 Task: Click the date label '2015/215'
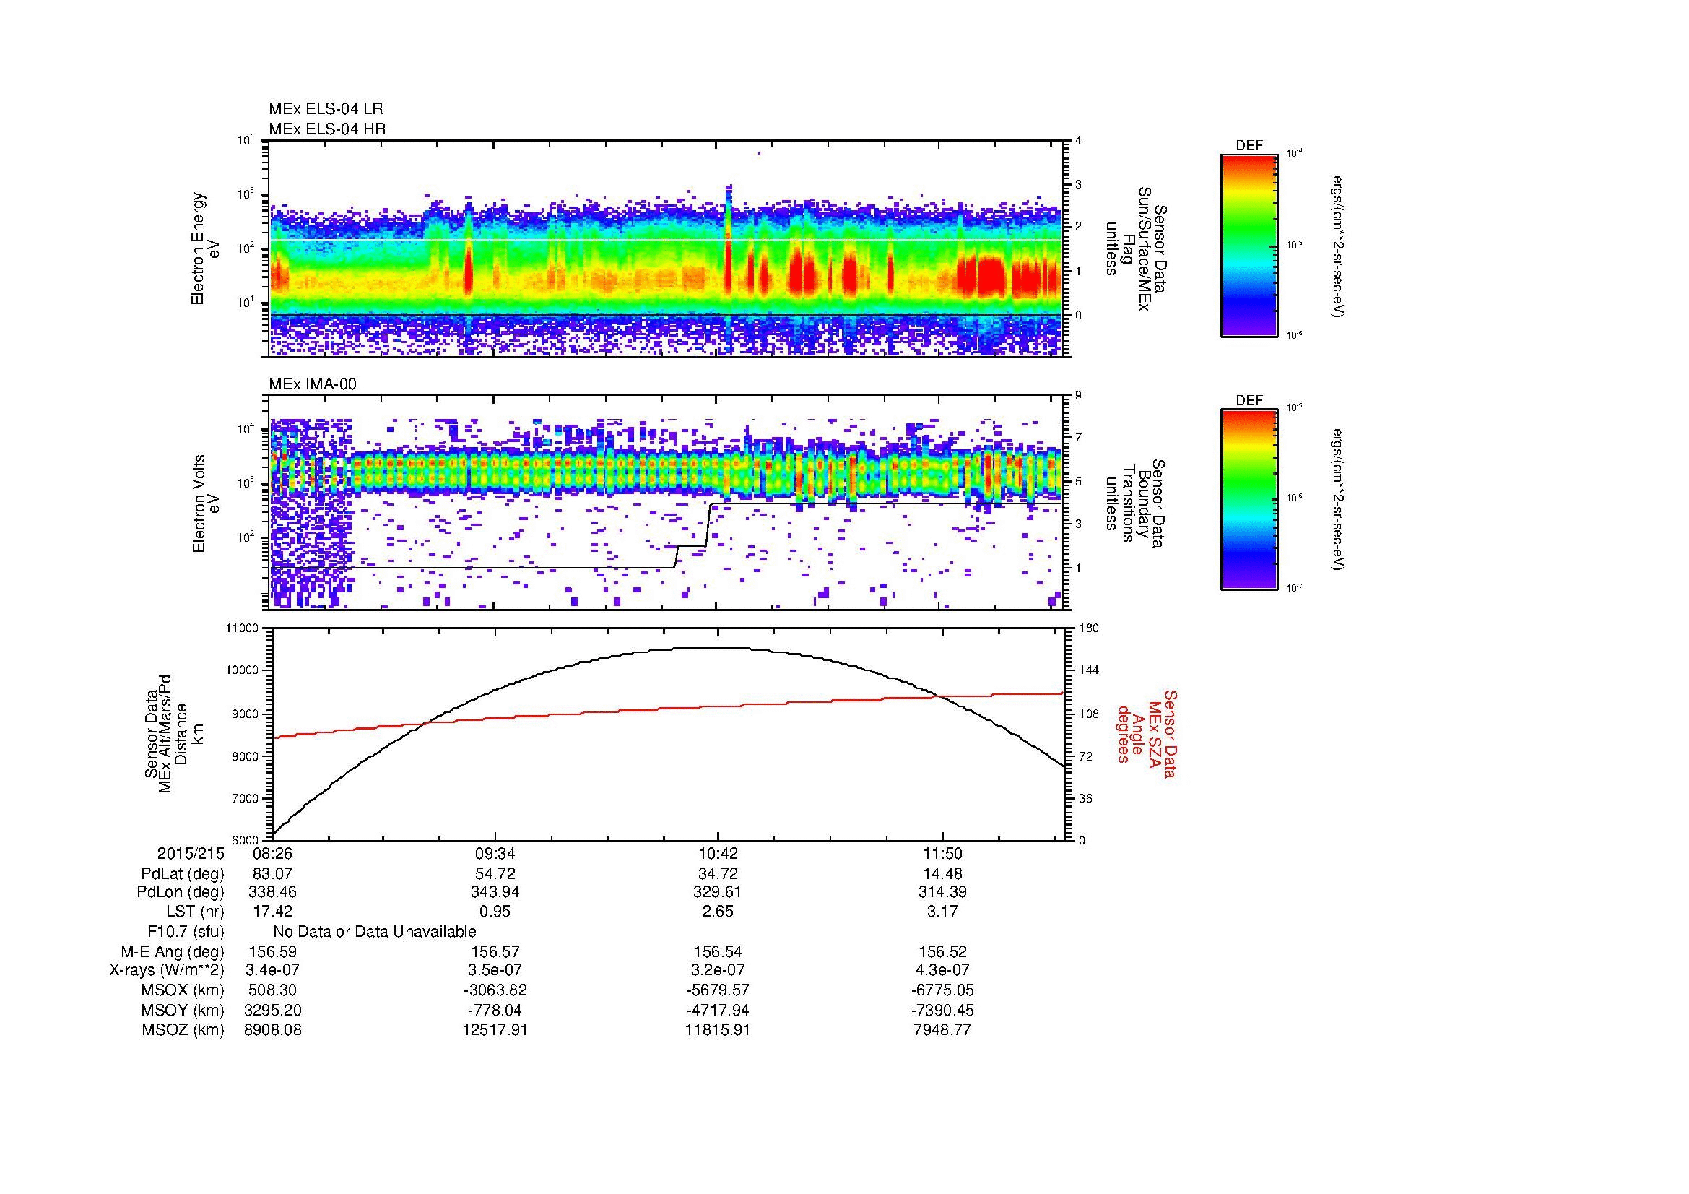click(191, 853)
